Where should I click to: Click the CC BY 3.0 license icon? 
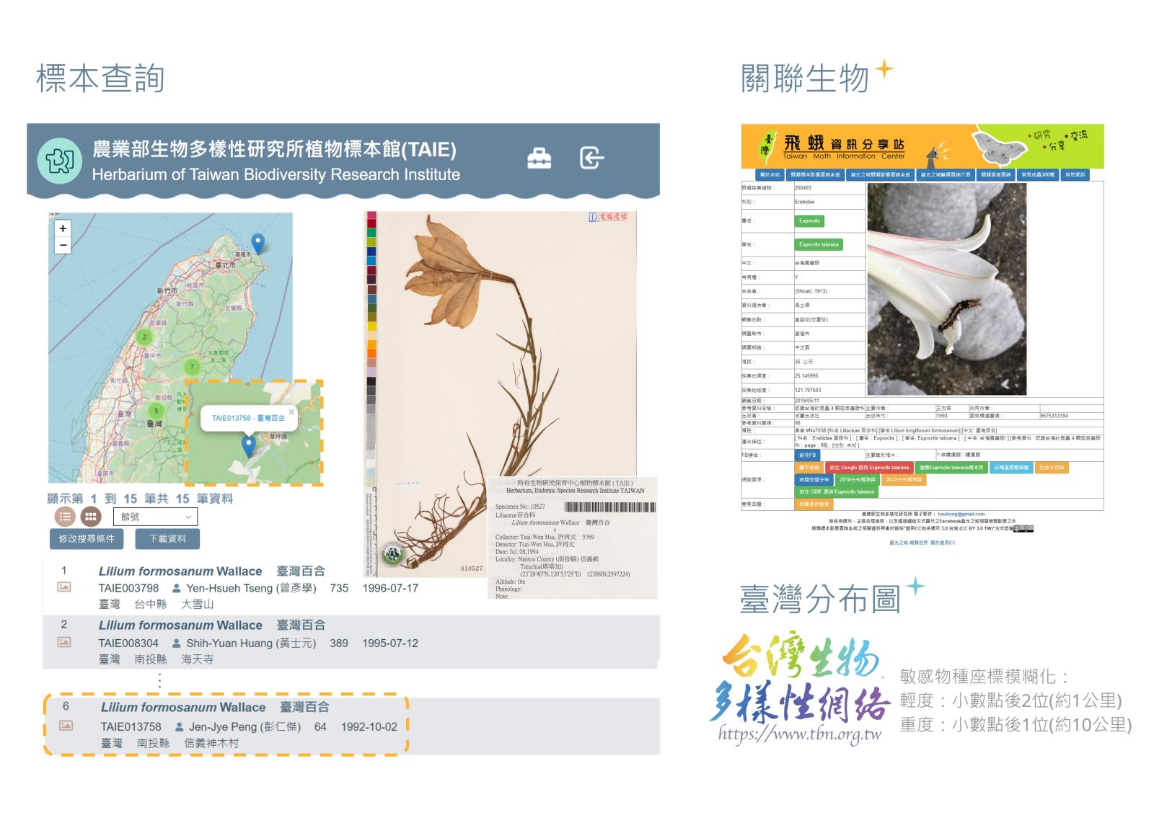click(1023, 528)
